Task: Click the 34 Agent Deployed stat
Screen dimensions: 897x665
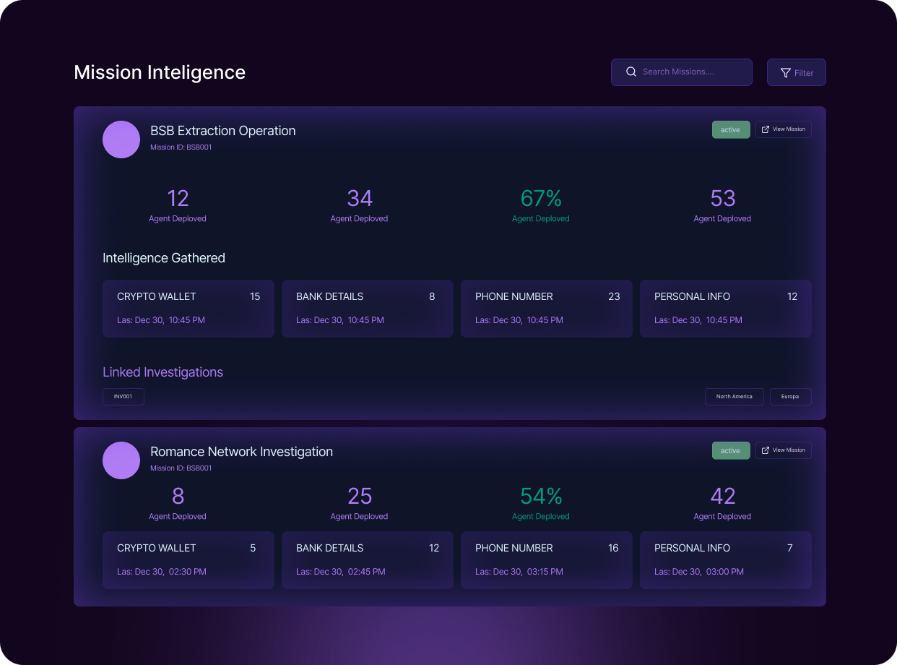Action: tap(360, 205)
